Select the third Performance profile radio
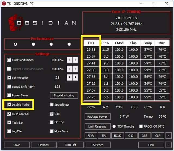Viewport: 174px width, 151px height. point(51,44)
